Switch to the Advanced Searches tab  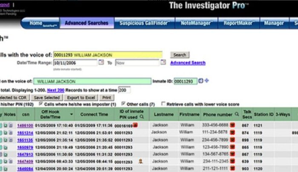click(x=87, y=23)
